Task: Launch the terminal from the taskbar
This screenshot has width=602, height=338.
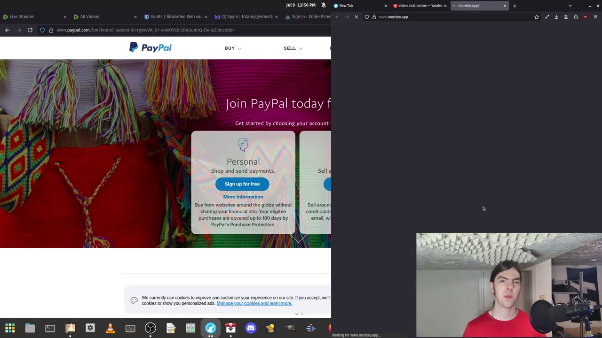Action: (x=50, y=328)
